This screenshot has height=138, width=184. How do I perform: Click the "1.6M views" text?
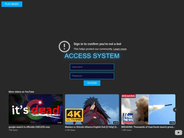coord(126,130)
